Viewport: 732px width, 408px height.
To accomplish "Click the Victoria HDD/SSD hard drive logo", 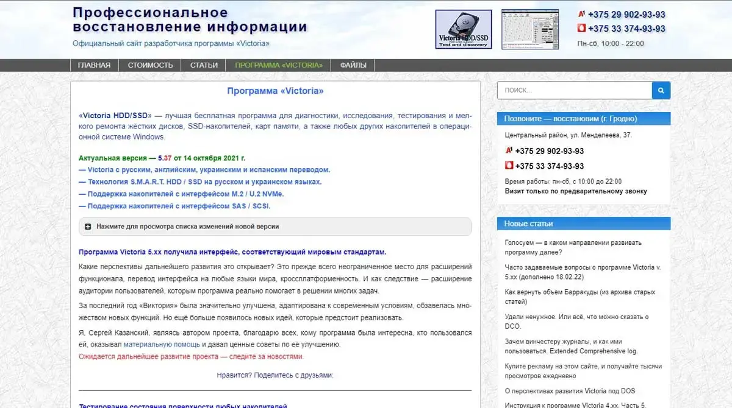I will pos(463,29).
